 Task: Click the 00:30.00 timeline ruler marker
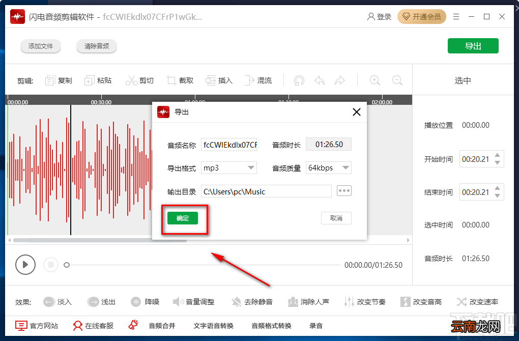coord(101,102)
